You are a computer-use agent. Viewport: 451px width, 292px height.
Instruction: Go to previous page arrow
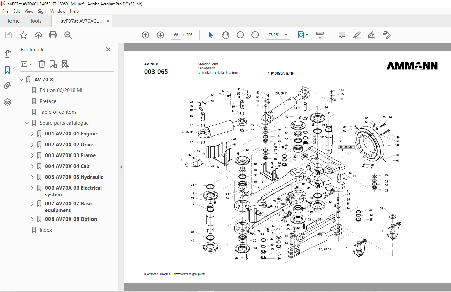[x=145, y=35]
